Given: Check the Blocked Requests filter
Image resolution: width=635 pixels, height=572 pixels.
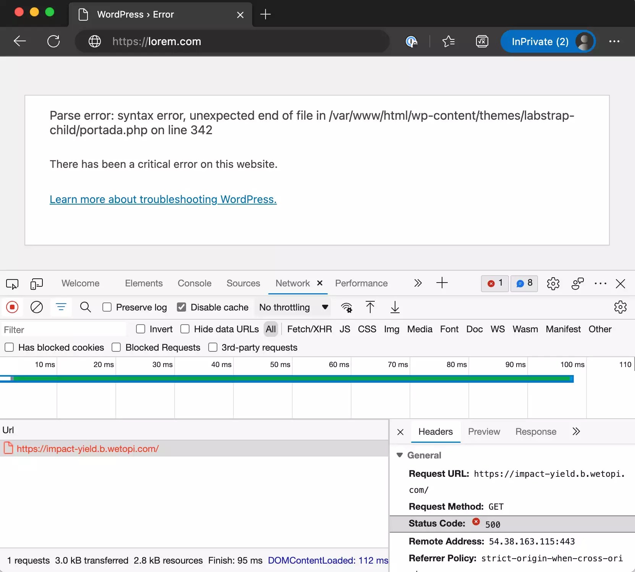Looking at the screenshot, I should pos(117,348).
